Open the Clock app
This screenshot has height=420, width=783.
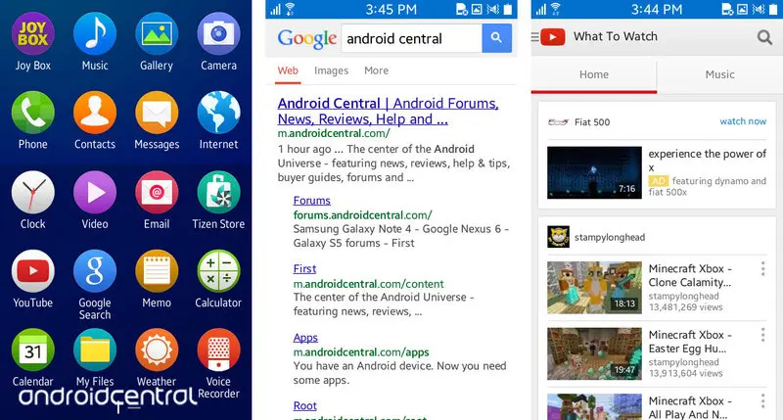coord(33,192)
